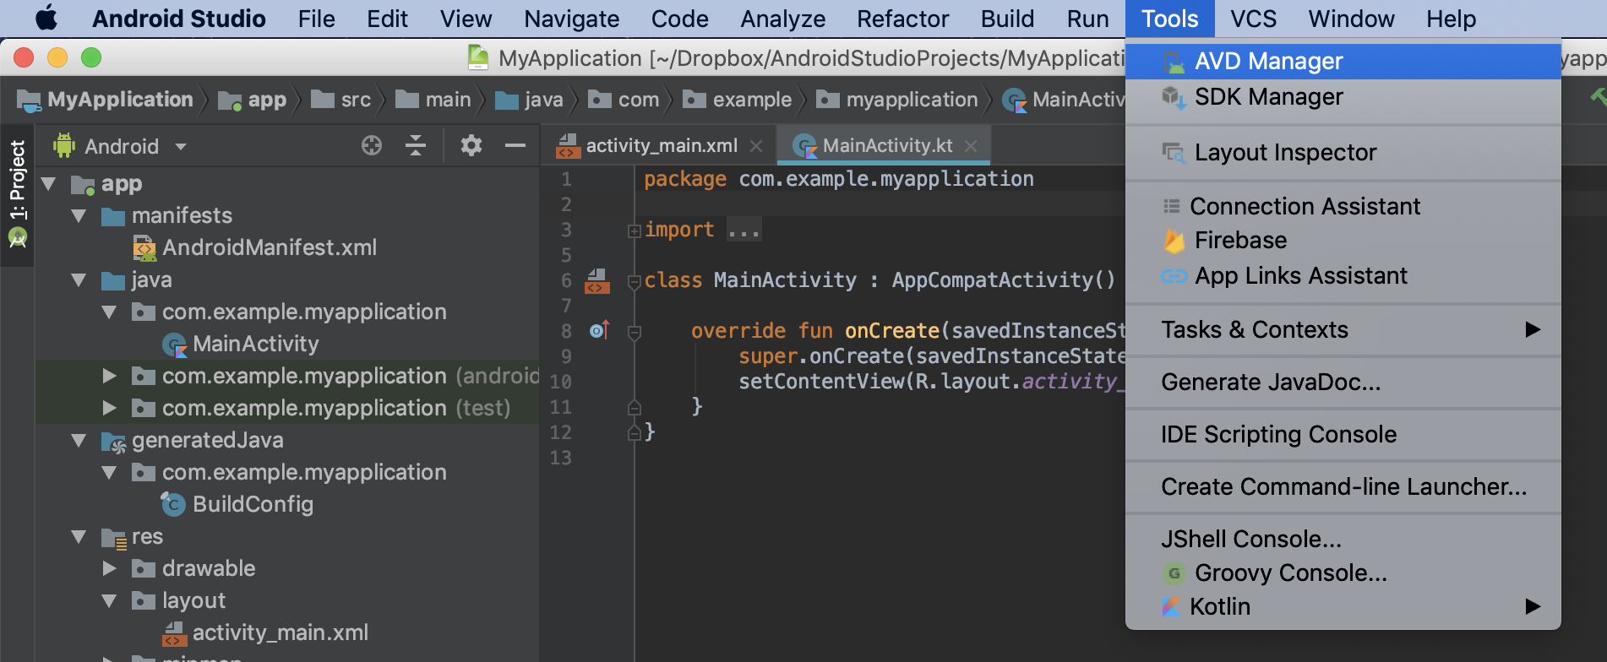Image resolution: width=1607 pixels, height=662 pixels.
Task: Expand com.example.myapplication (androidTest) package
Action: point(109,376)
